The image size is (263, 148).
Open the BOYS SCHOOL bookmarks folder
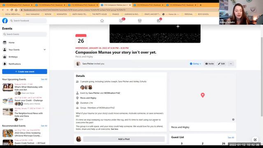(202, 14)
